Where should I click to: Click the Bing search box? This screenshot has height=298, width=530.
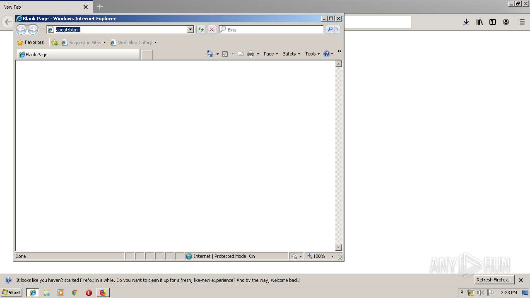click(x=272, y=29)
